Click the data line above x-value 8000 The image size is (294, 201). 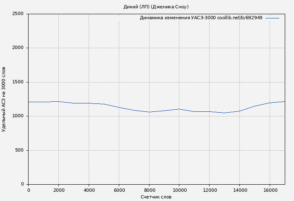pyautogui.click(x=149, y=112)
